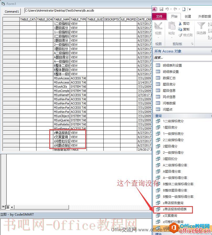Image resolution: width=212 pixels, height=235 pixels.
Task: Click the left scroll arrow of horizontal scrollbar
Action: [x=12, y=207]
